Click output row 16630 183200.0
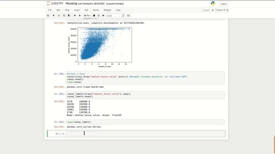275x154 pixels. pyautogui.click(x=78, y=104)
